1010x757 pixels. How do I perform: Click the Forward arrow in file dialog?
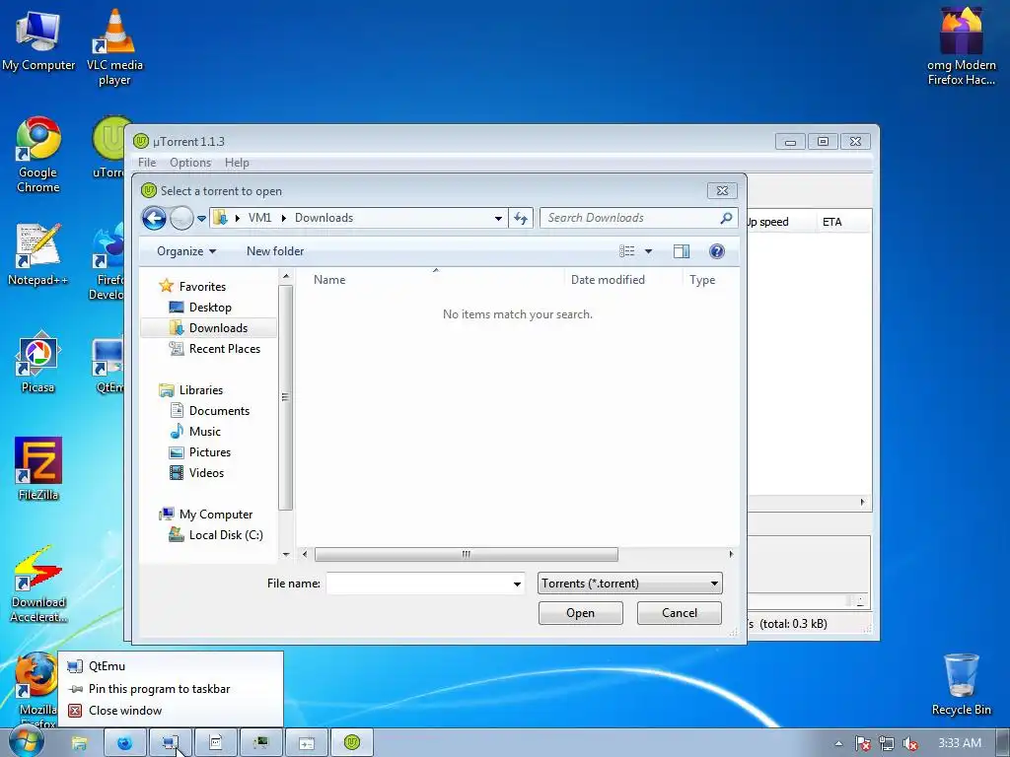181,218
